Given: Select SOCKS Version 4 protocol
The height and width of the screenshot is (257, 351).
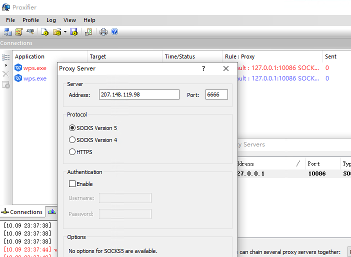Looking at the screenshot, I should coord(72,140).
